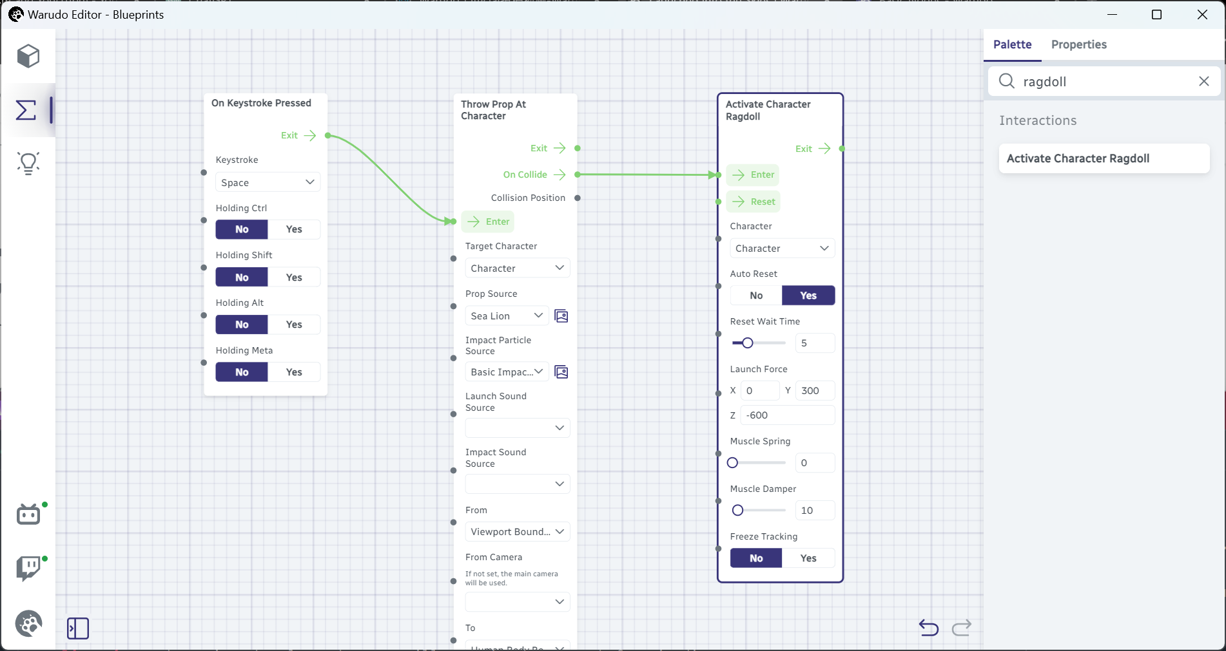Image resolution: width=1226 pixels, height=651 pixels.
Task: Click the undo arrow icon
Action: (928, 627)
